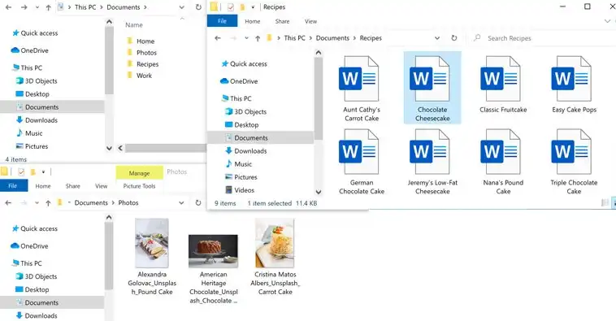The image size is (616, 321).
Task: Go back in the Recipes window
Action: pyautogui.click(x=218, y=38)
